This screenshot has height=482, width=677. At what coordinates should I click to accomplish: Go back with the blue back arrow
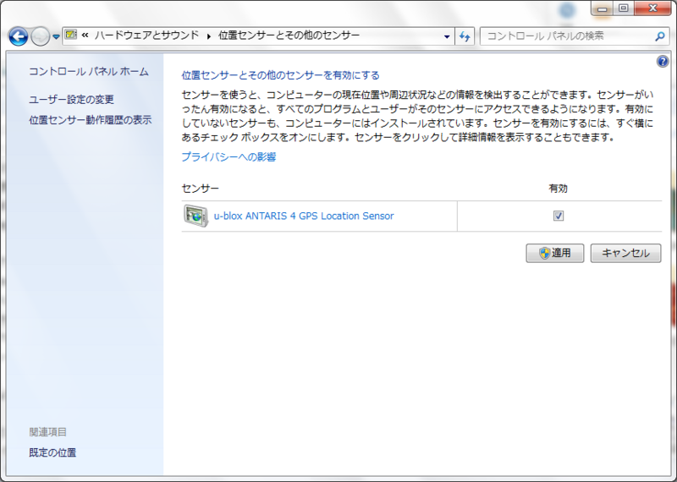(18, 36)
